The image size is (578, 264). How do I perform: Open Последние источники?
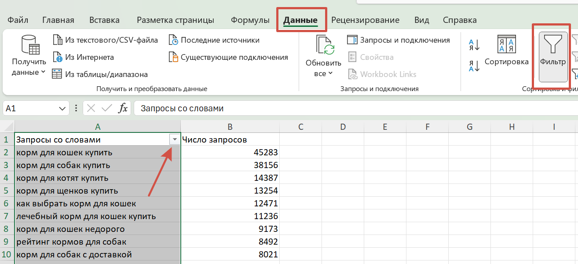point(214,40)
